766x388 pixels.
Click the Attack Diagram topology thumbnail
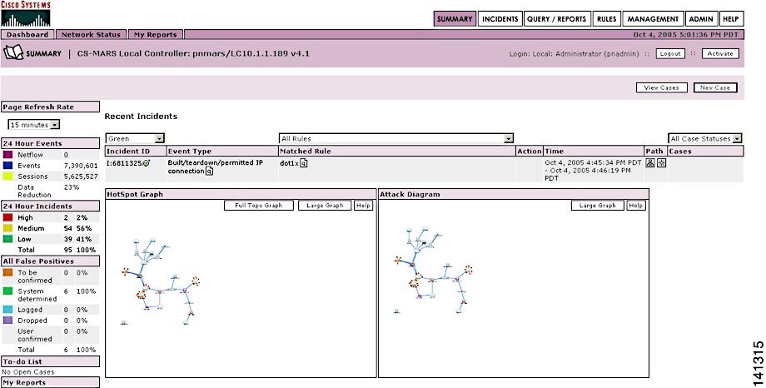click(x=433, y=270)
